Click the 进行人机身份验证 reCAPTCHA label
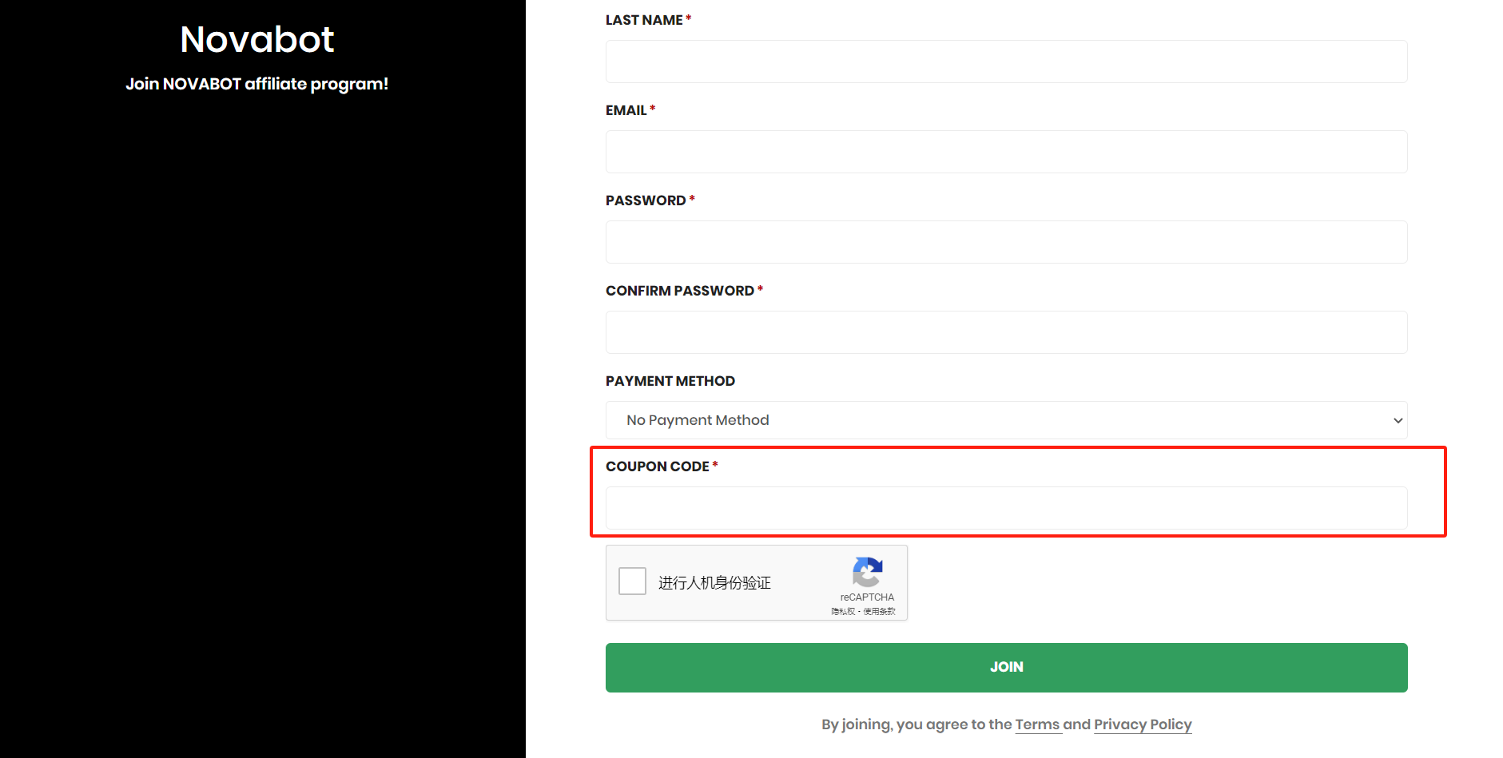 [714, 583]
